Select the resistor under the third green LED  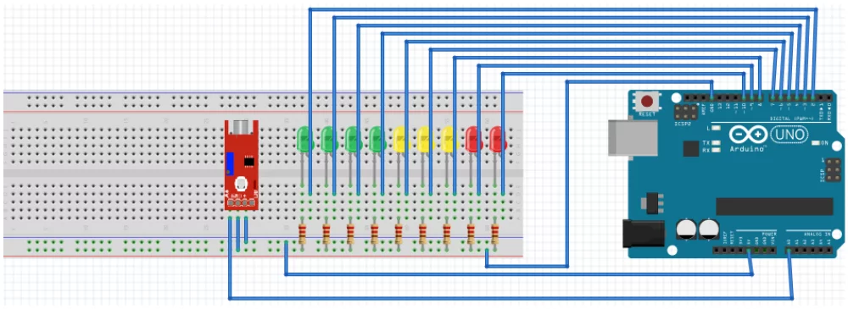350,234
